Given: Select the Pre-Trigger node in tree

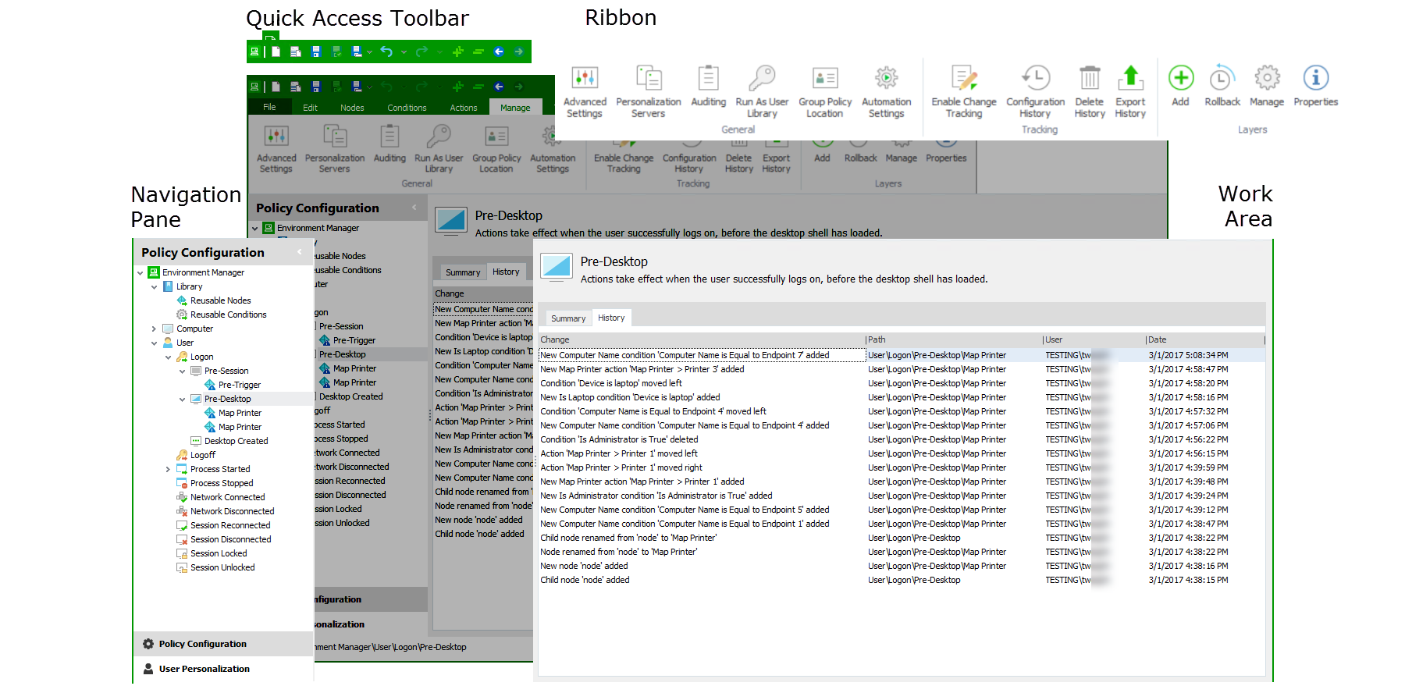Looking at the screenshot, I should coord(239,385).
